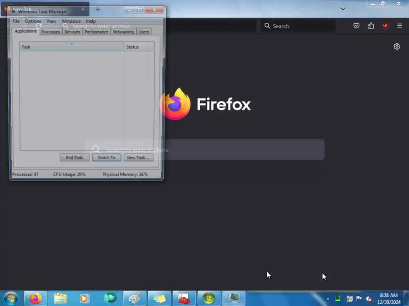This screenshot has width=409, height=306.
Task: Open the Windows Start orb
Action: coord(11,298)
